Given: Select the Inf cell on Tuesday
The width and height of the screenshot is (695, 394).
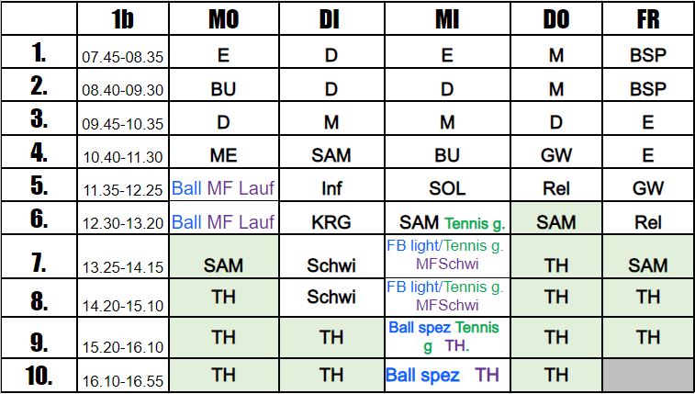Looking at the screenshot, I should 332,185.
